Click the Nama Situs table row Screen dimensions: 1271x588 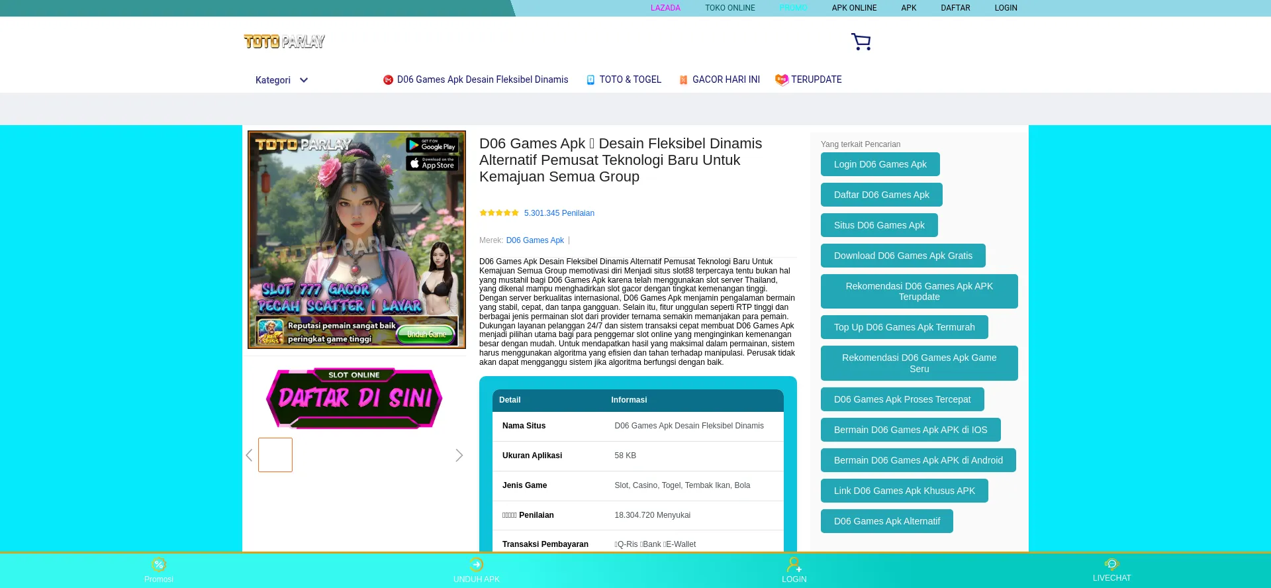click(638, 426)
